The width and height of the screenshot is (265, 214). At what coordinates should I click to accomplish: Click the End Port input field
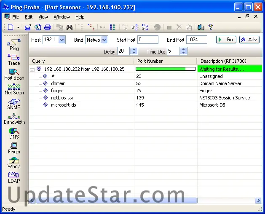coord(197,40)
